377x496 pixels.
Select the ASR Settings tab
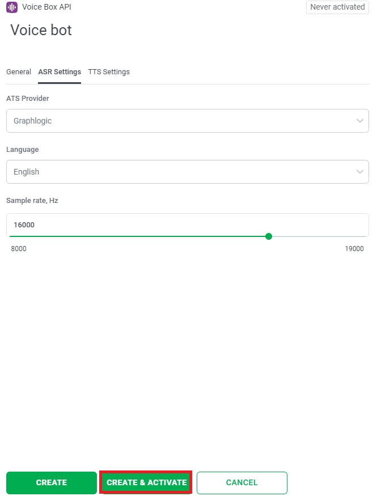pyautogui.click(x=60, y=72)
